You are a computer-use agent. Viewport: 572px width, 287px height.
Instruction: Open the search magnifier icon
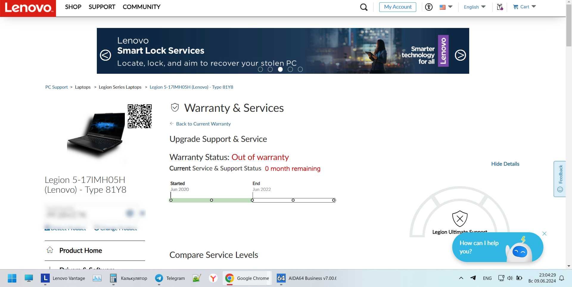364,7
